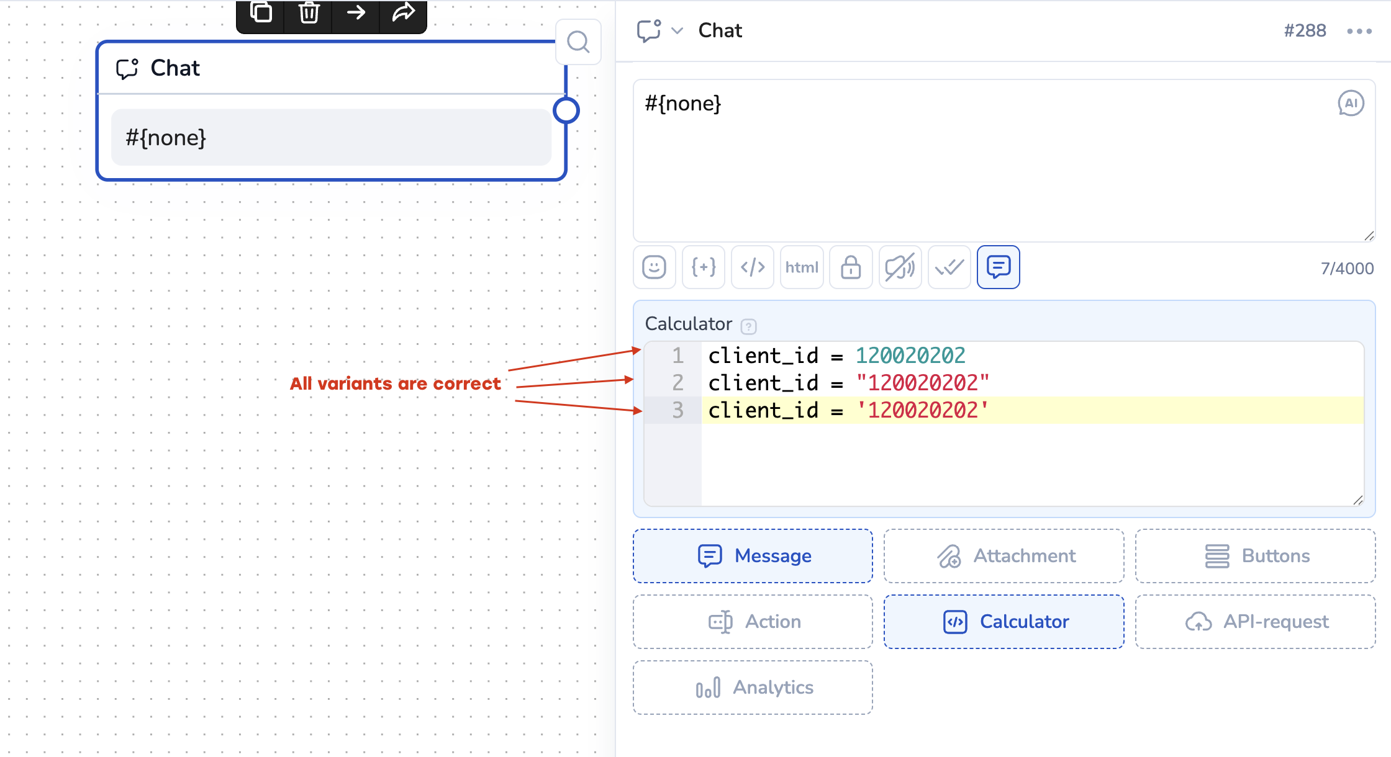Select the Calculator component tab

click(x=1004, y=622)
